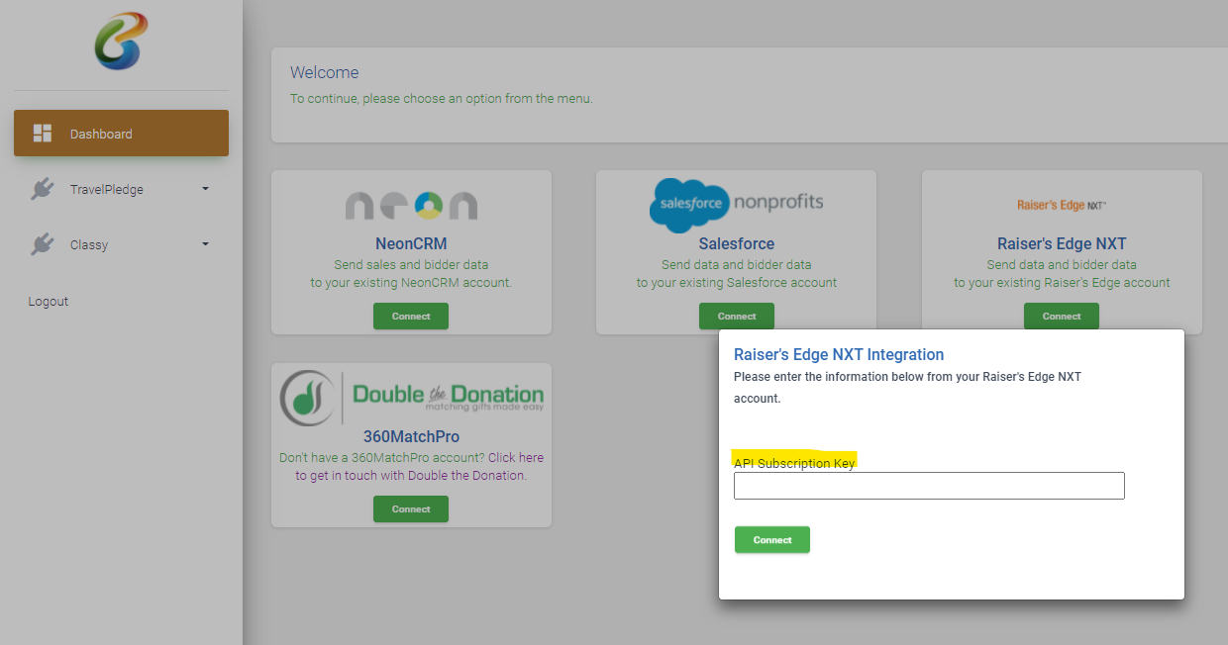Click the Welcome heading
This screenshot has height=645, width=1228.
(325, 72)
